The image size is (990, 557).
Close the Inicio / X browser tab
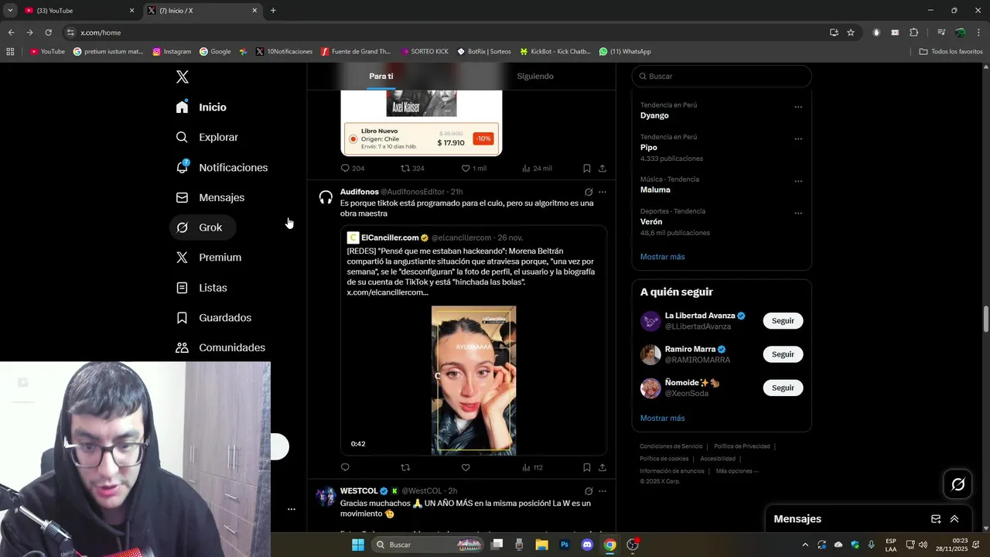tap(254, 11)
